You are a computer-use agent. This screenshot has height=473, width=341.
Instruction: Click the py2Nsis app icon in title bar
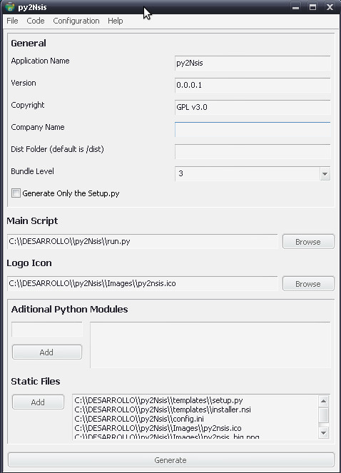pos(10,6)
